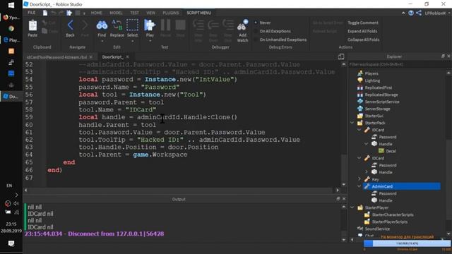Click the help question mark icon

(x=411, y=13)
